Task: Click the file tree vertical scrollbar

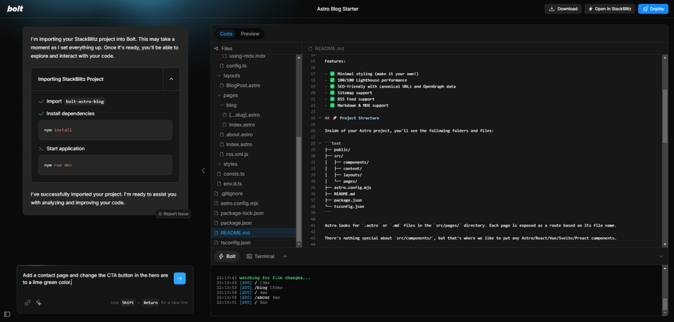Action: (x=299, y=191)
